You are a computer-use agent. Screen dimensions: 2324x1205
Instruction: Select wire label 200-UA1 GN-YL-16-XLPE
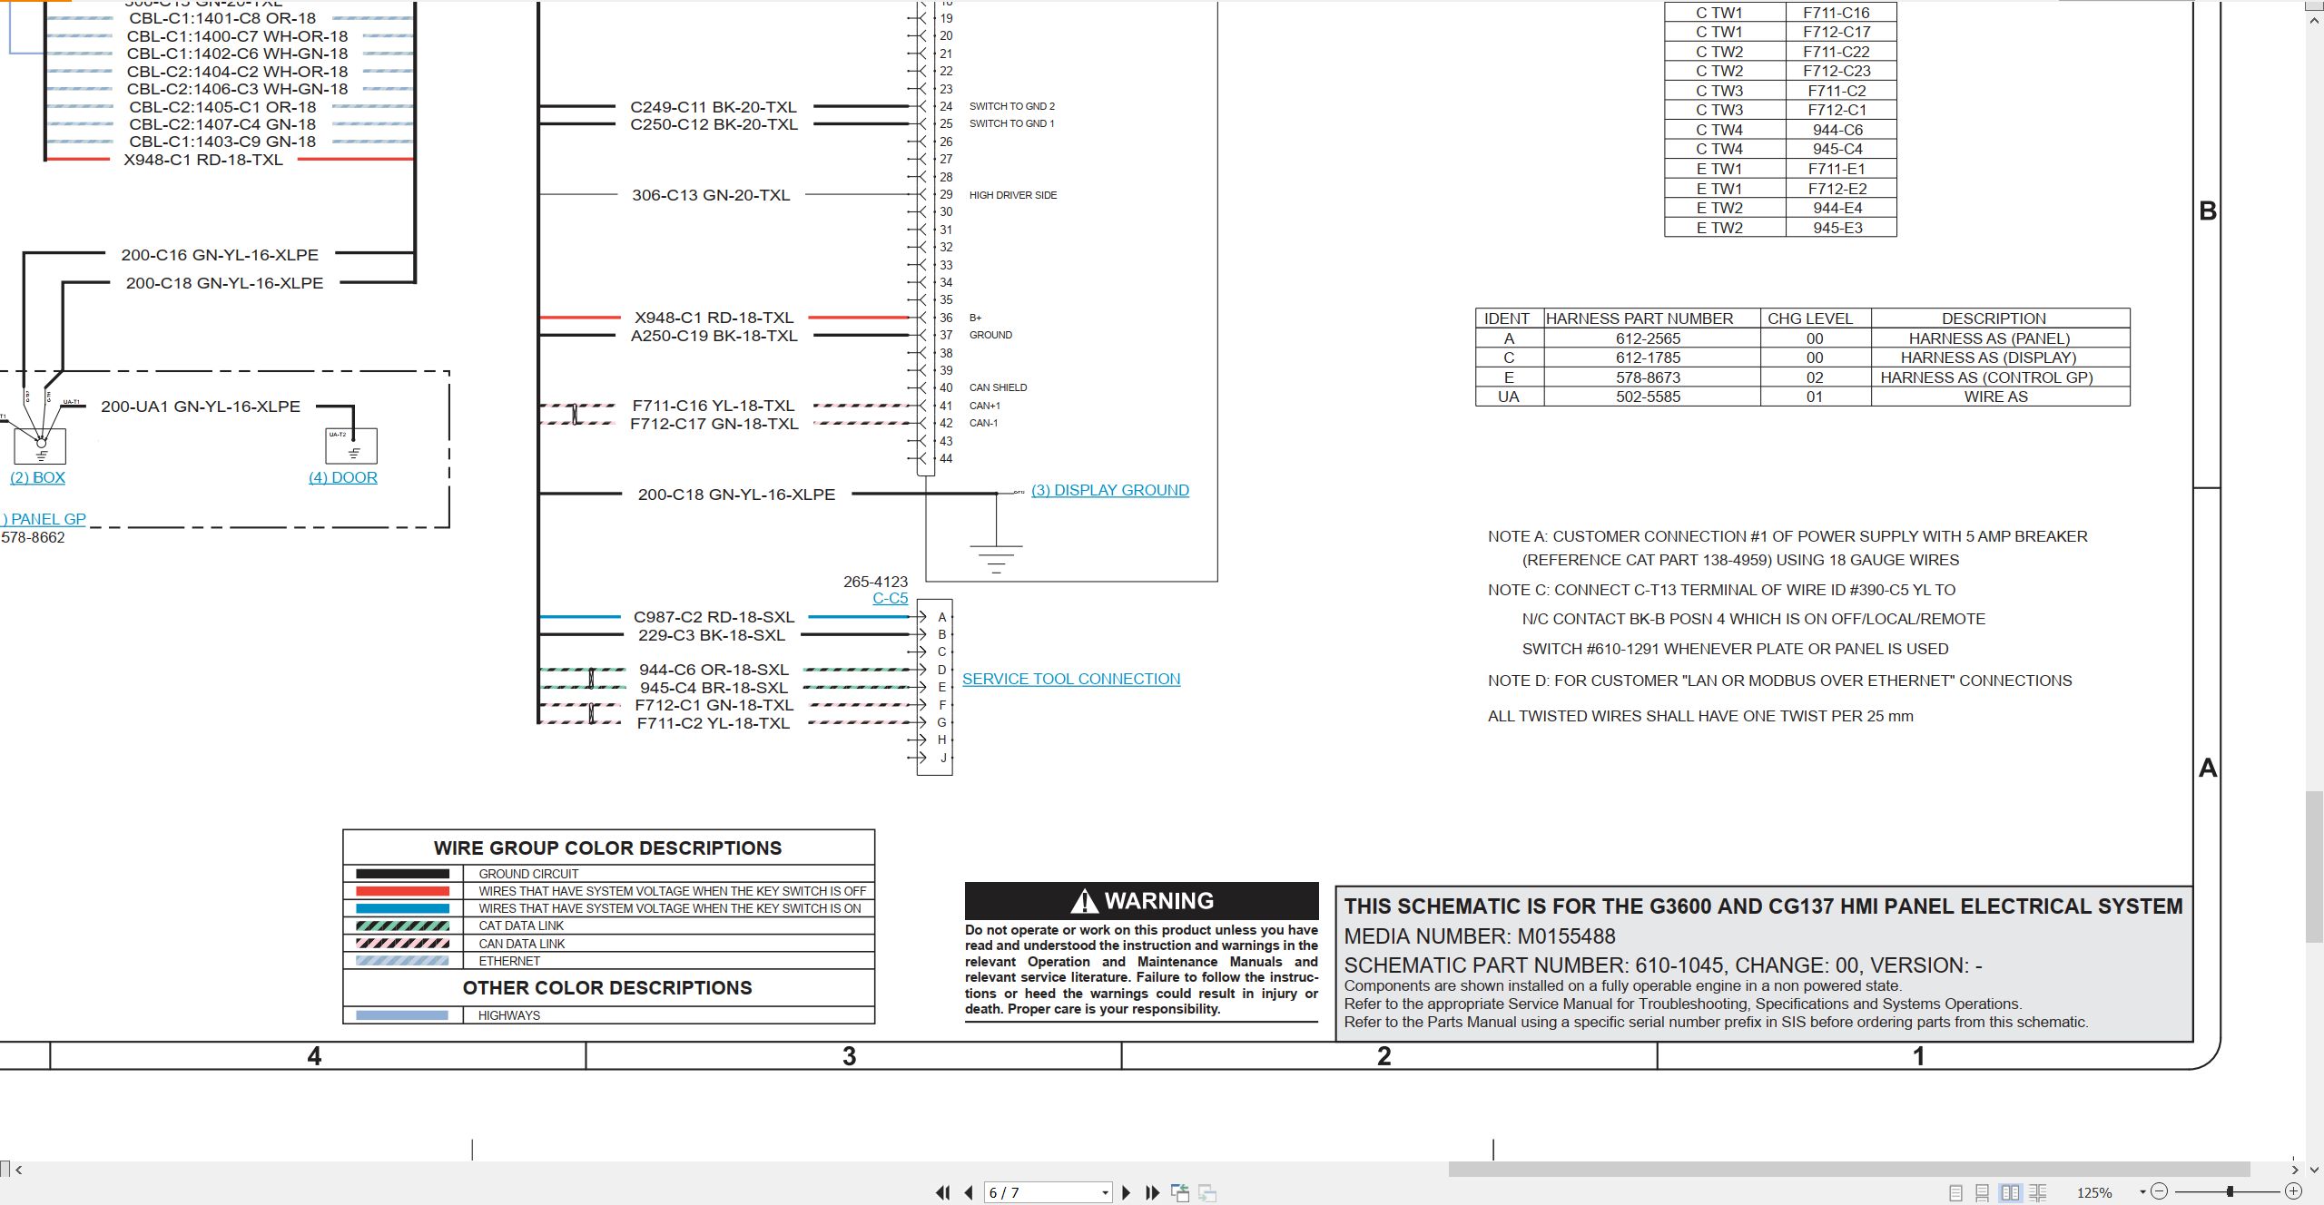[201, 407]
